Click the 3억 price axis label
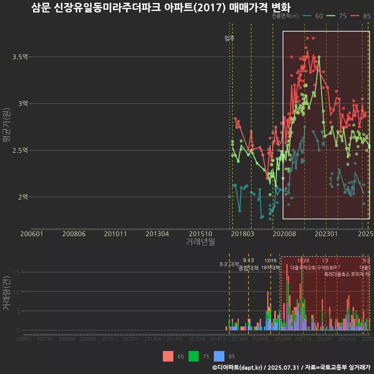 [23, 104]
